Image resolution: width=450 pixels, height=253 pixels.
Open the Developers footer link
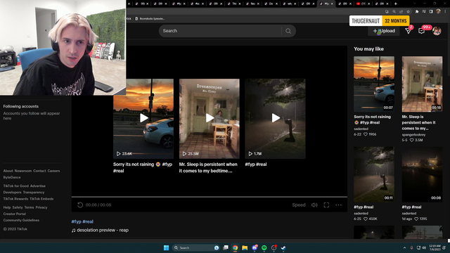(x=13, y=192)
